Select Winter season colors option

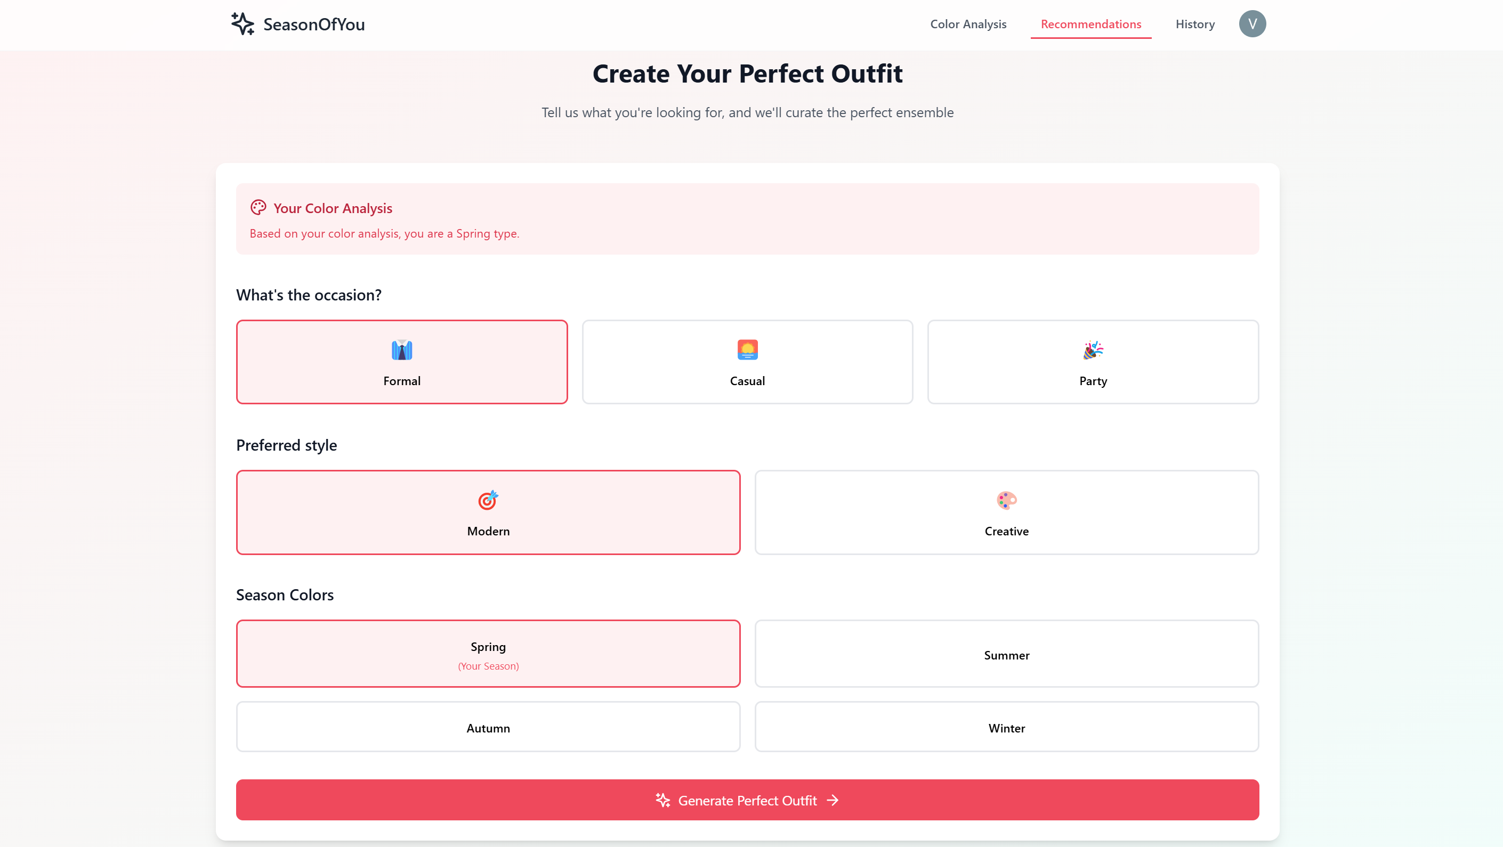[x=1006, y=727]
